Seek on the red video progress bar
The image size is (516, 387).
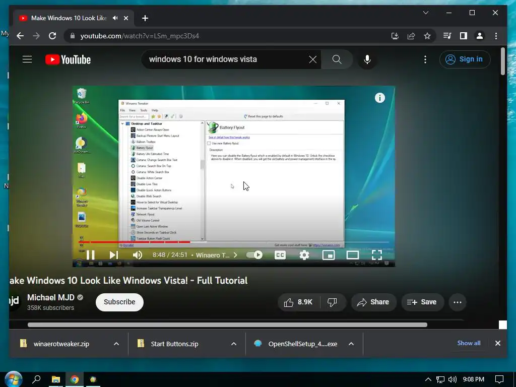[234, 242]
